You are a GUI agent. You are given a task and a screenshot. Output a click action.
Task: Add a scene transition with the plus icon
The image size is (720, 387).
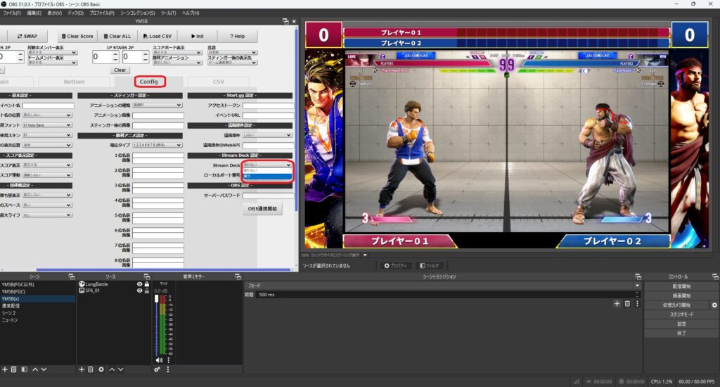[x=617, y=304]
